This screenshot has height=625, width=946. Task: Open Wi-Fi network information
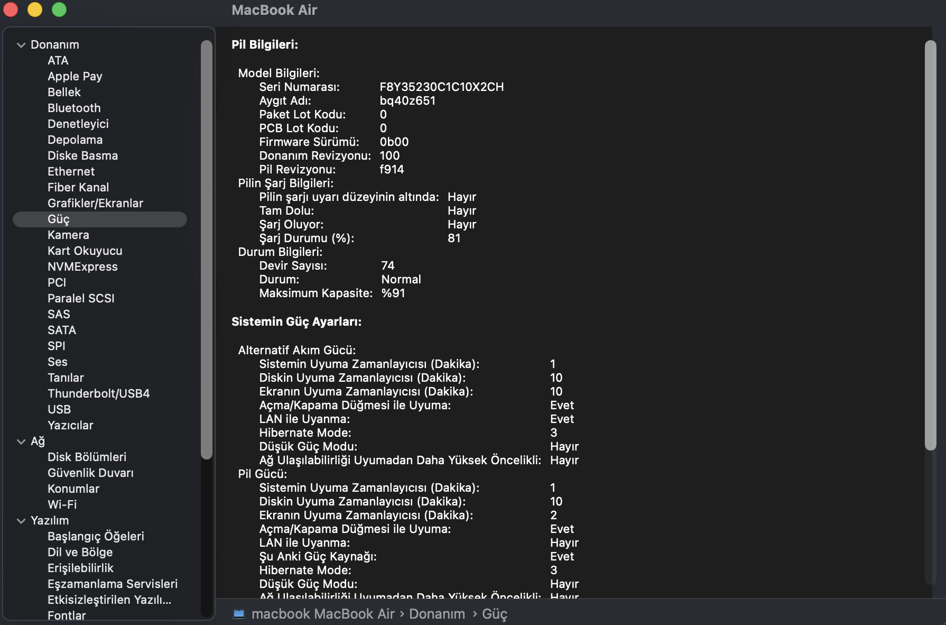pyautogui.click(x=62, y=505)
